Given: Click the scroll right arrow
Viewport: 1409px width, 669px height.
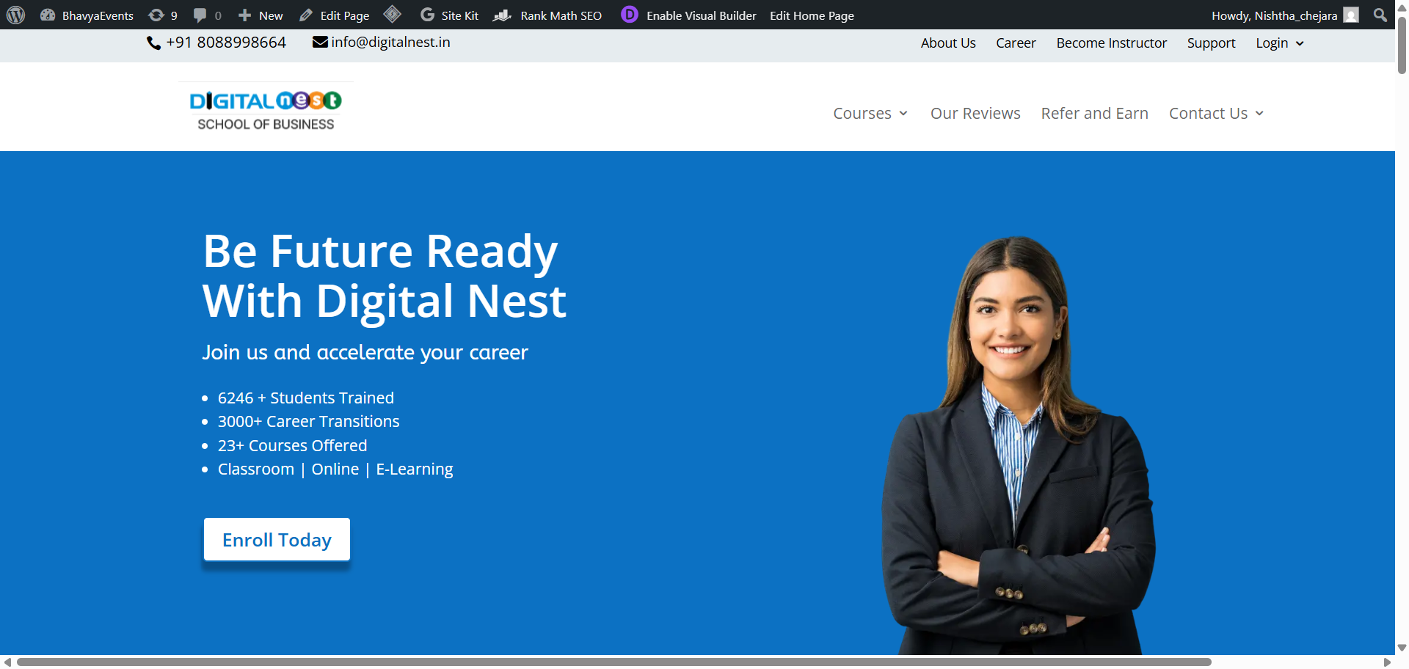Looking at the screenshot, I should [1387, 662].
